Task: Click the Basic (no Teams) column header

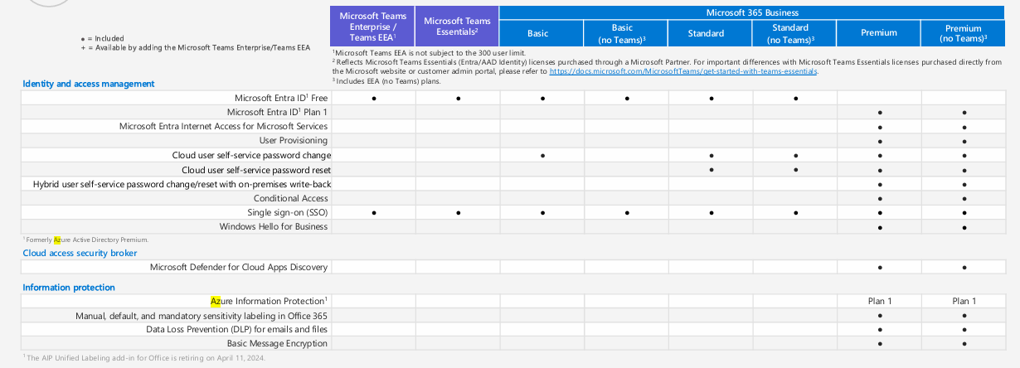Action: click(626, 33)
